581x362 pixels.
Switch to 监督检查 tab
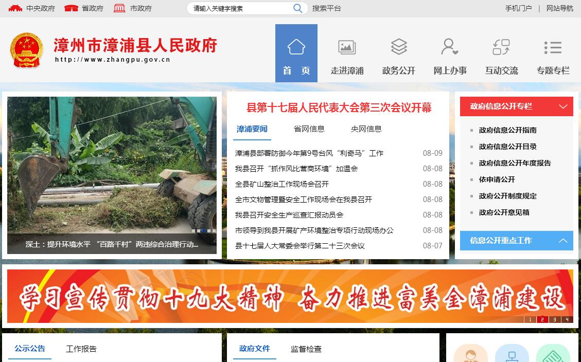306,349
